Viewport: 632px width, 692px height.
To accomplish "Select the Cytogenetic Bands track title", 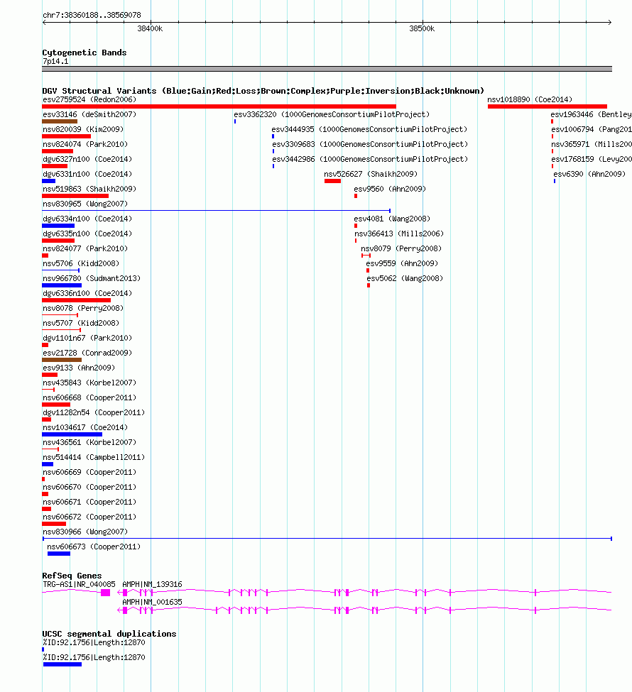I will click(x=85, y=53).
